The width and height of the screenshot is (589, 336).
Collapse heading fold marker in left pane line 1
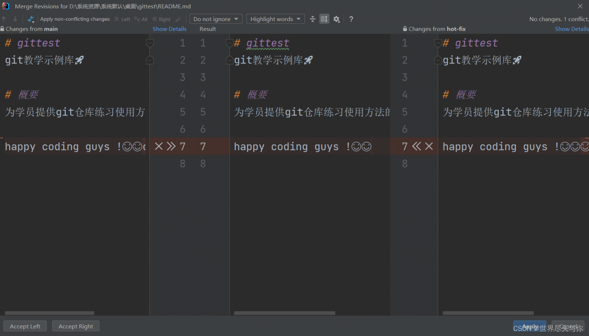coord(150,43)
